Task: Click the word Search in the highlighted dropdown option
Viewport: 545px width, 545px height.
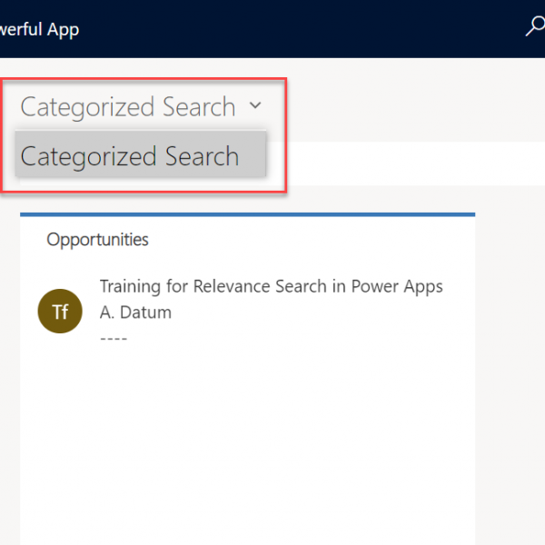Action: tap(202, 156)
